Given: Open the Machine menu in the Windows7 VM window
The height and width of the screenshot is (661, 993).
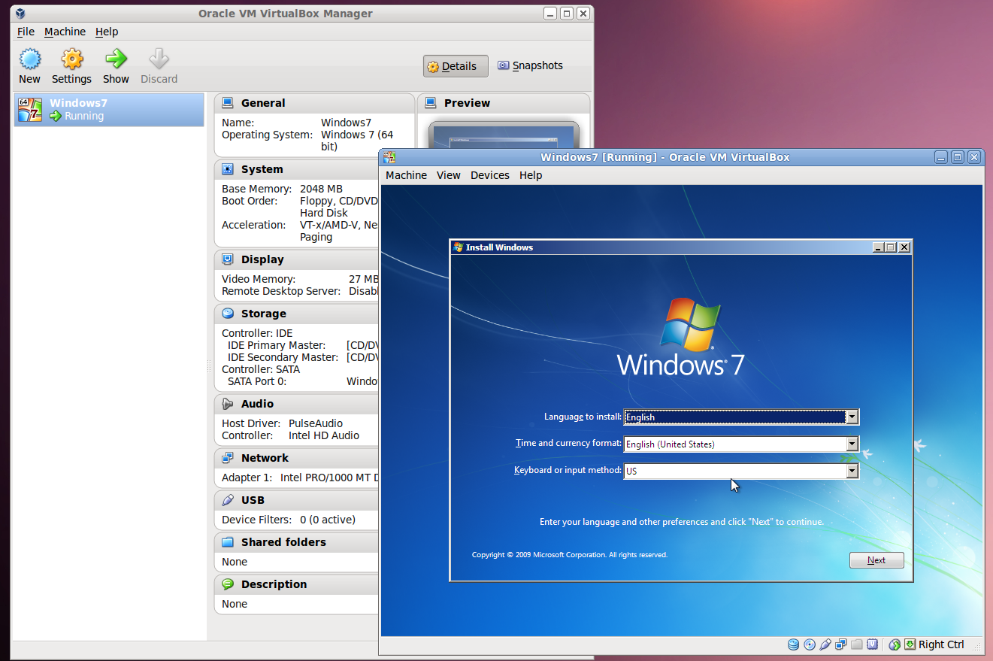Looking at the screenshot, I should [406, 175].
